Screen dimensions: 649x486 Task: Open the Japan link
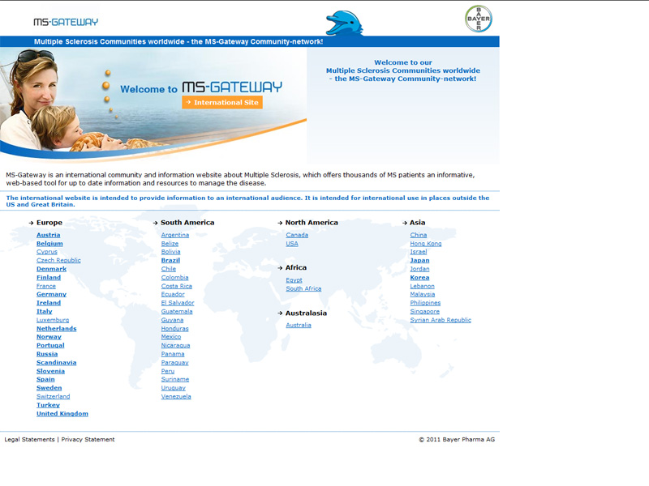point(419,260)
